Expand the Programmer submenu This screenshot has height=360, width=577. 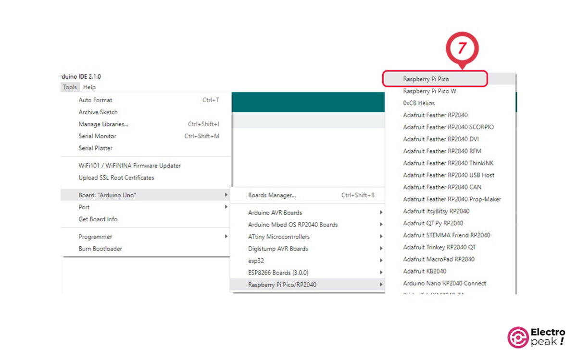pos(95,237)
